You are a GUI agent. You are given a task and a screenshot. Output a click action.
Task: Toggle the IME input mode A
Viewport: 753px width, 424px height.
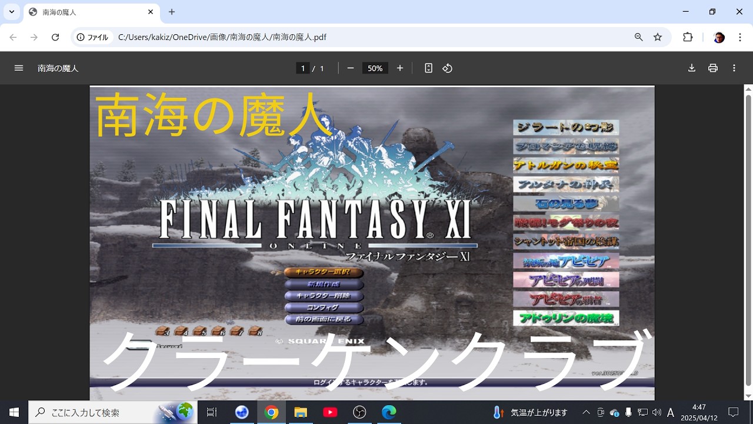click(671, 412)
